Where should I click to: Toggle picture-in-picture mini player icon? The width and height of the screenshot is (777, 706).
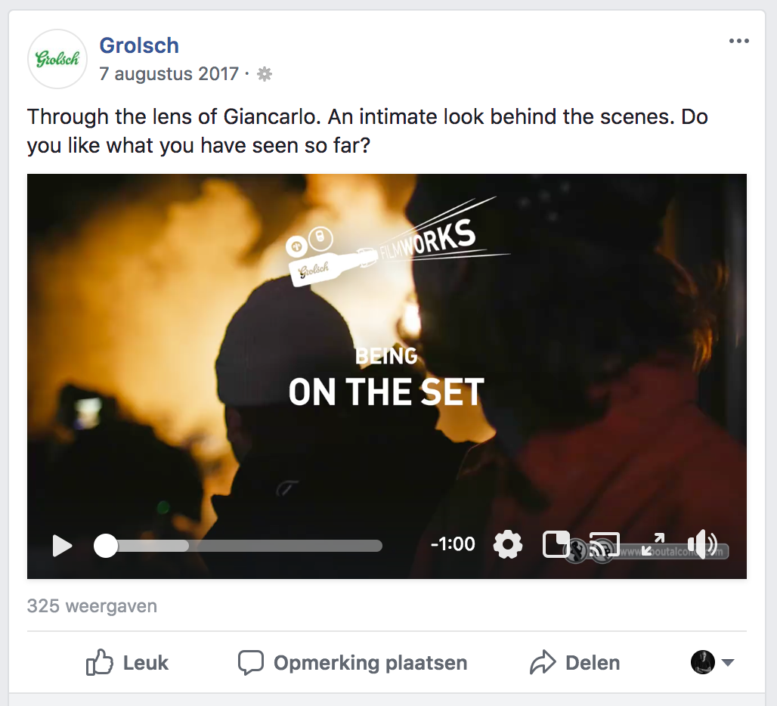tap(556, 544)
